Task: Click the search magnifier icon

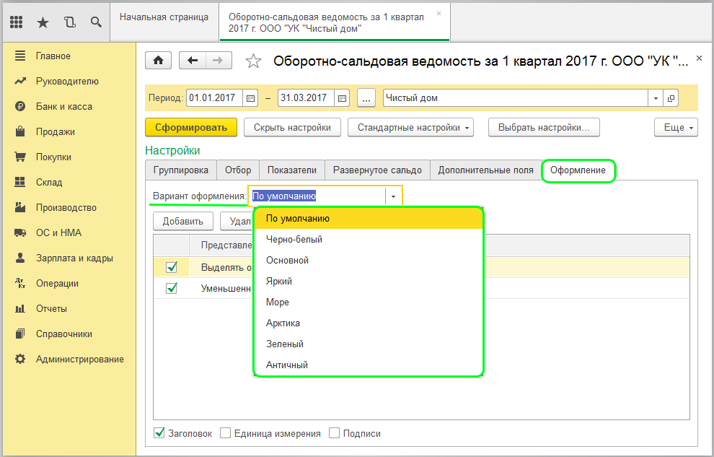Action: coord(95,22)
